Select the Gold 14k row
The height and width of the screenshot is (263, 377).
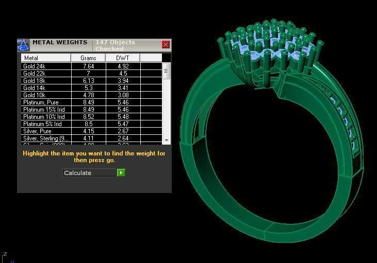click(x=91, y=88)
